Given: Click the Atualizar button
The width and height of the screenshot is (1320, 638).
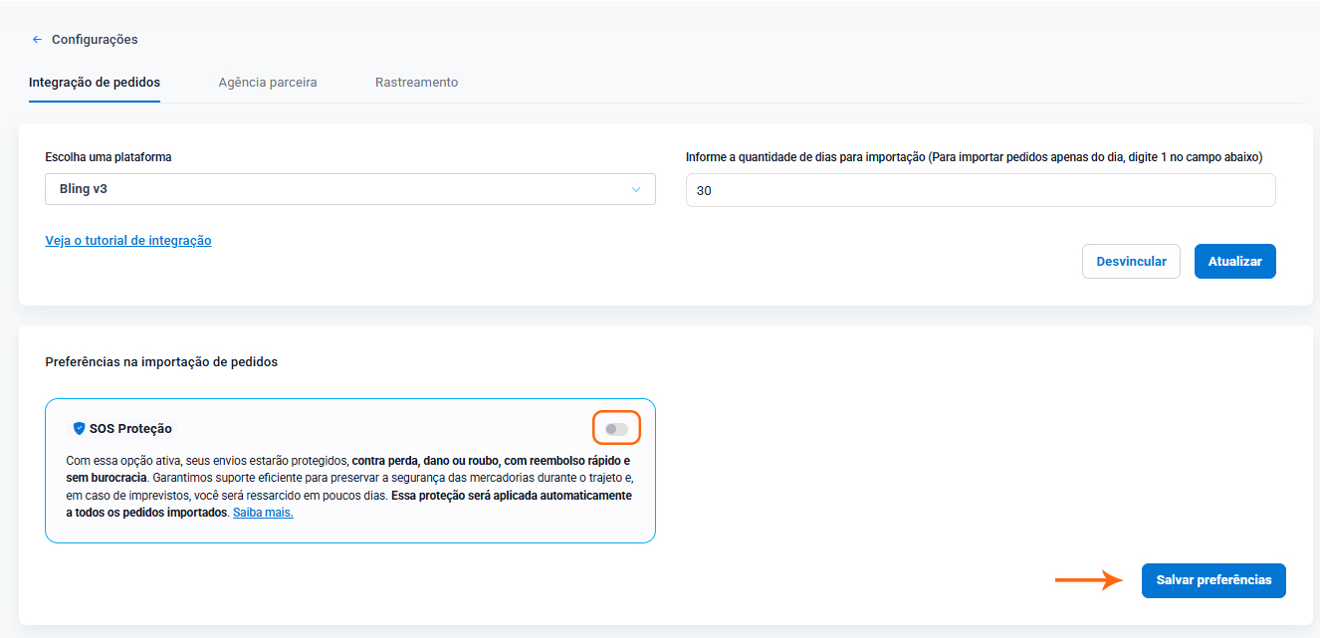Looking at the screenshot, I should [1234, 262].
